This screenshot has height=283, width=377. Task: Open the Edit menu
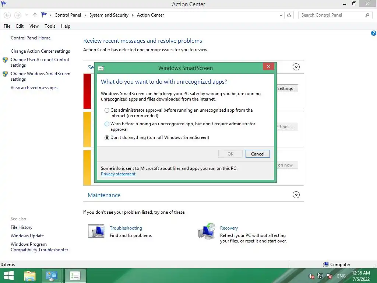click(x=20, y=26)
